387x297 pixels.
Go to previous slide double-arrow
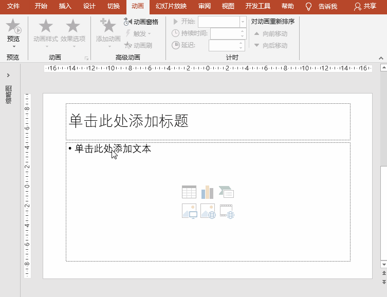pos(384,273)
